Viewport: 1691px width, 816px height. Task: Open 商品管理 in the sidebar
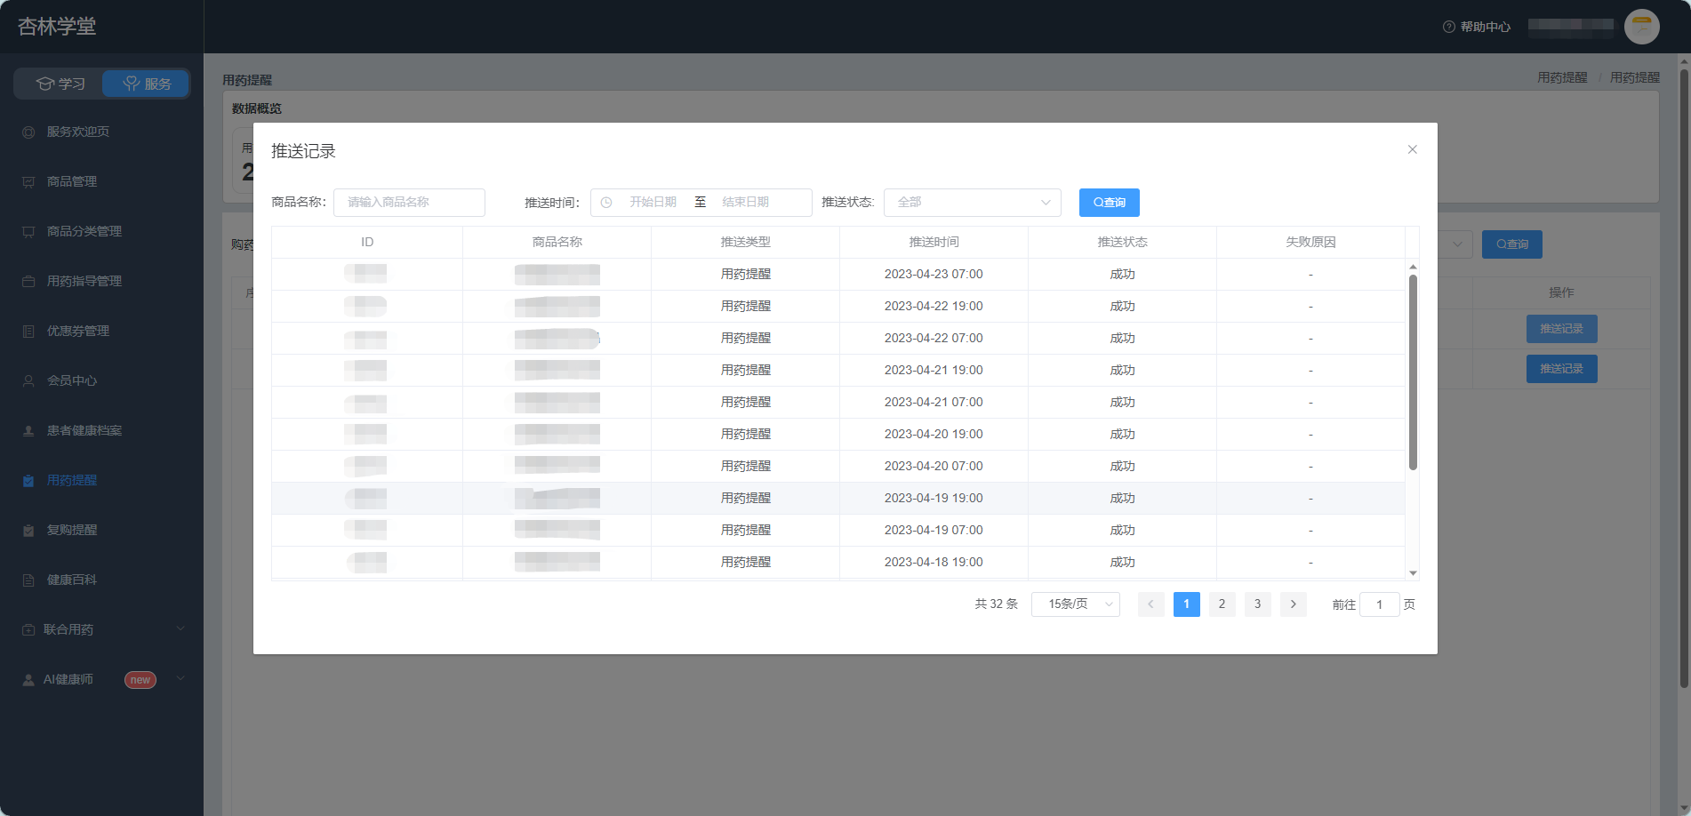(72, 181)
